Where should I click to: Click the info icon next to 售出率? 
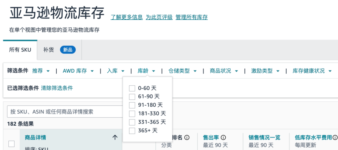[223, 137]
